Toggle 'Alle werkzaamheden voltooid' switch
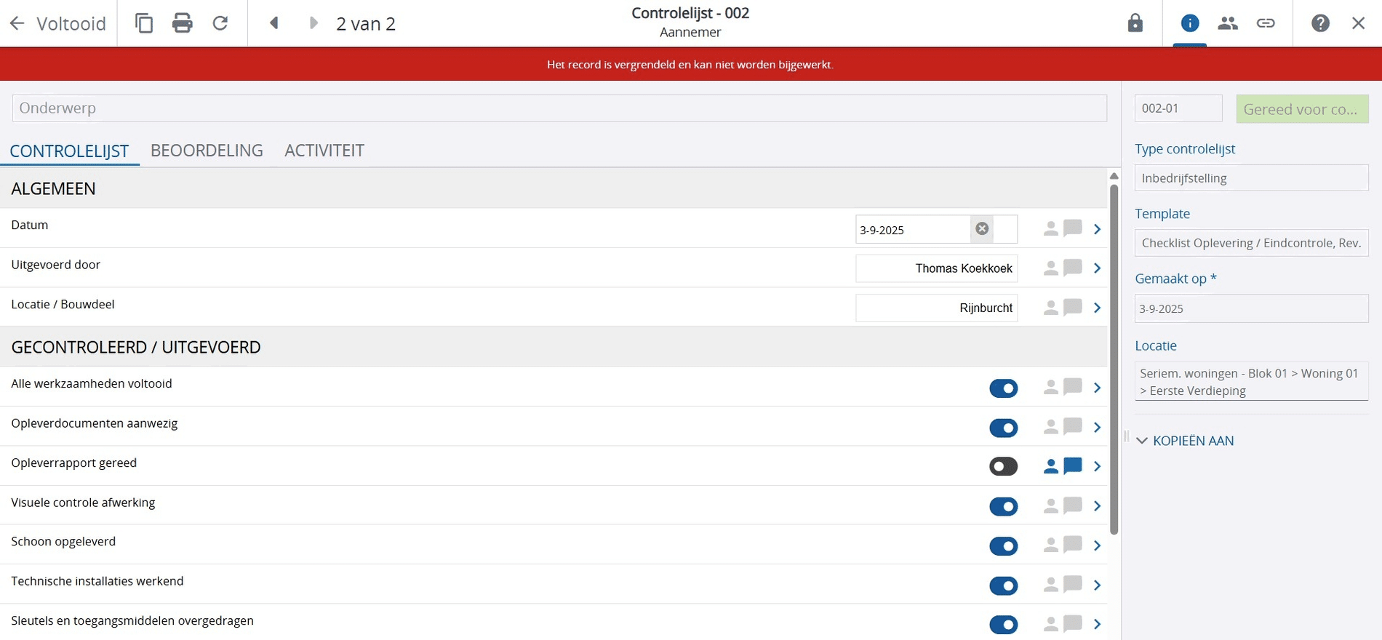The height and width of the screenshot is (640, 1382). (1003, 388)
